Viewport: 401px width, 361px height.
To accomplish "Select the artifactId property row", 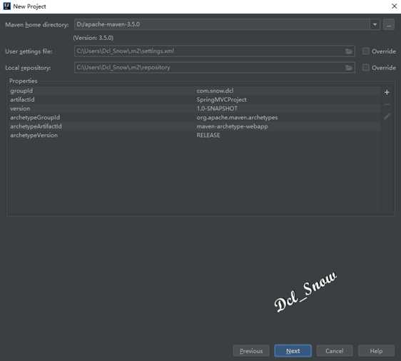I will [195, 100].
